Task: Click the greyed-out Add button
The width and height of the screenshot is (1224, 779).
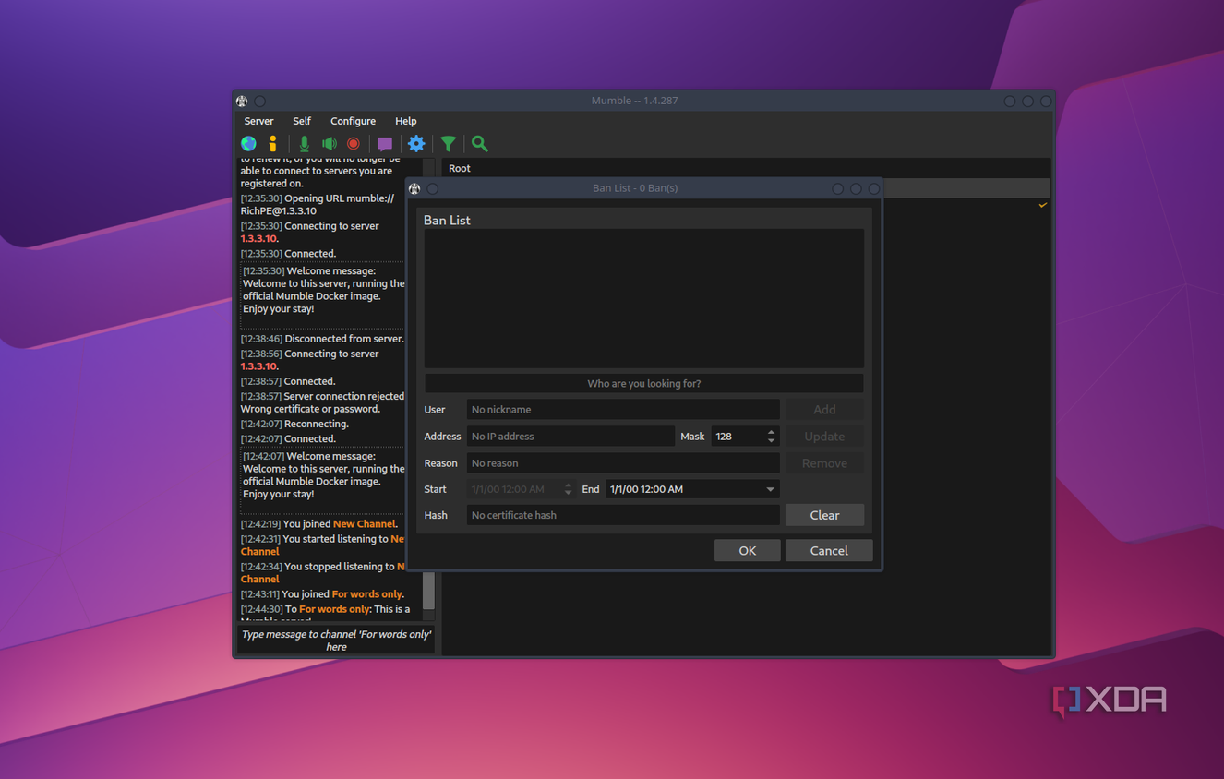Action: pos(824,410)
